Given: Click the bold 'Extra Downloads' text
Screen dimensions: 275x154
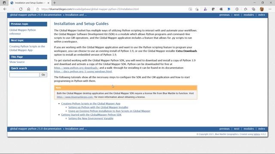Looking at the screenshot, I should coord(186,51).
